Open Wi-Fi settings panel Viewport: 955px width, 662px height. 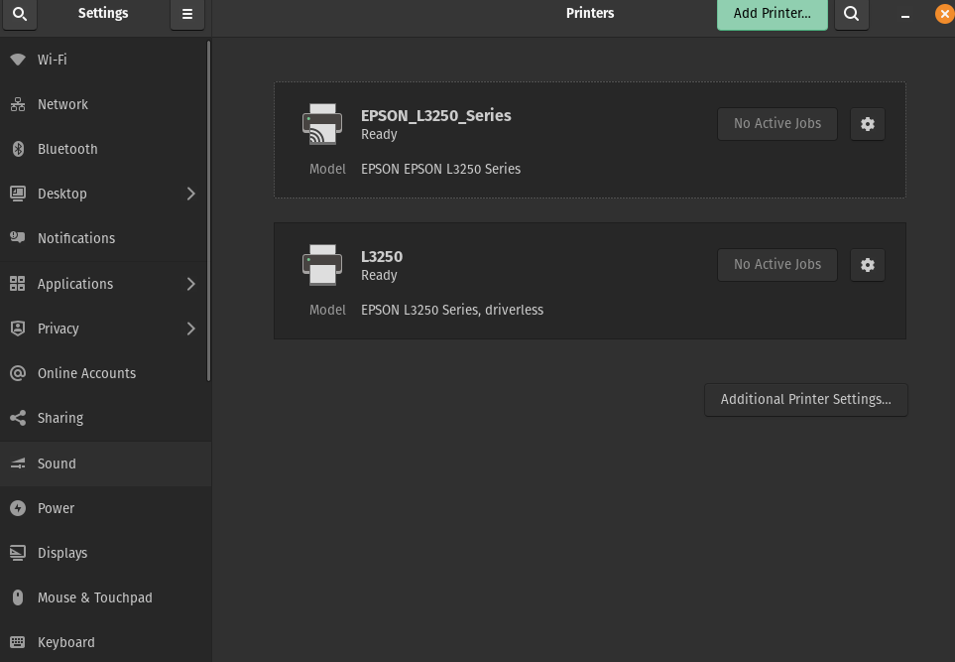click(103, 60)
